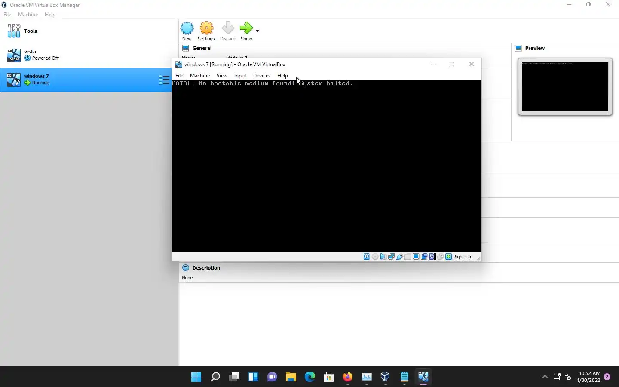619x387 pixels.
Task: Click the network tray icon
Action: pyautogui.click(x=557, y=377)
